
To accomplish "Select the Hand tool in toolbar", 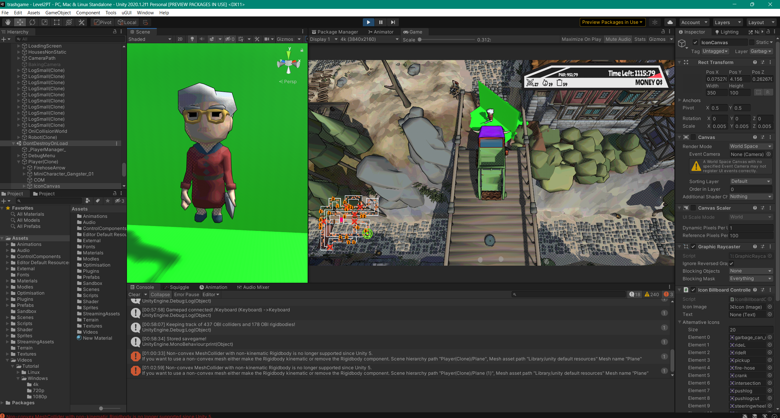I will 8,22.
